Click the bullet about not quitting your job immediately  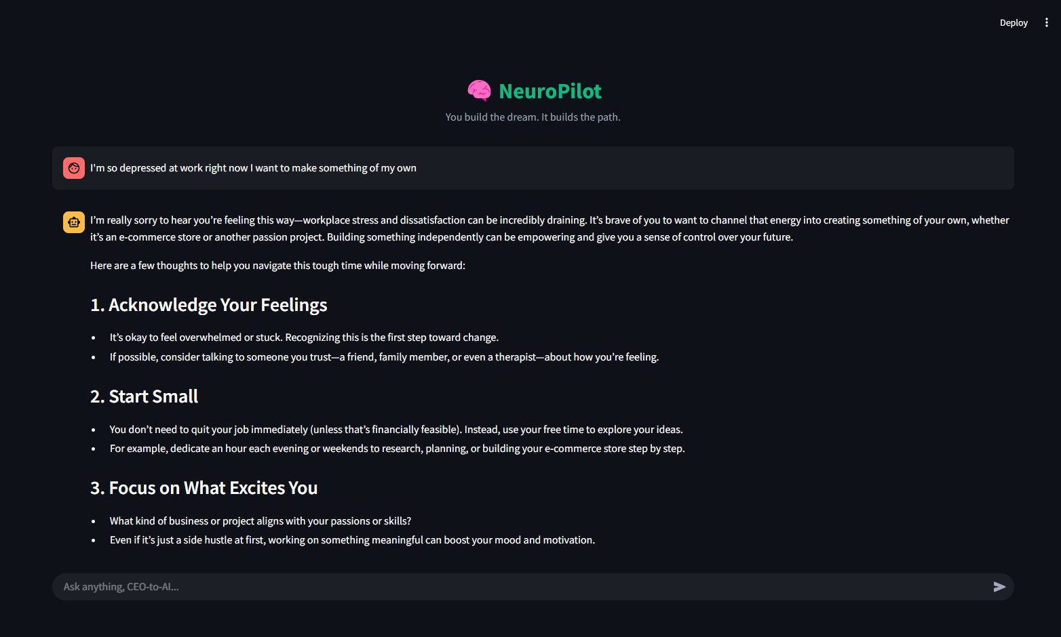pos(396,430)
